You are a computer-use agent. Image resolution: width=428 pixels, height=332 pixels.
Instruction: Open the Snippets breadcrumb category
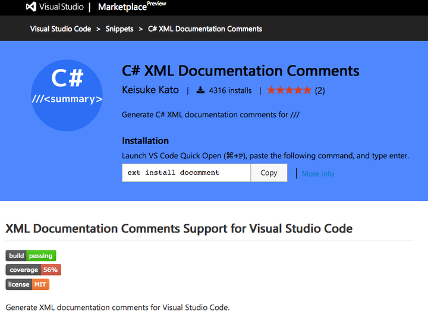(119, 29)
